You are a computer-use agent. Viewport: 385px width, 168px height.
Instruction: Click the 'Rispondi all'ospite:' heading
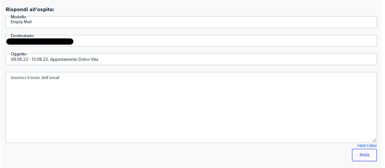click(x=30, y=9)
